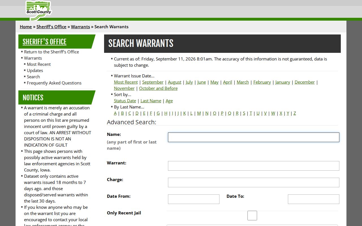Open the Warrants breadcrumb link

pos(80,27)
